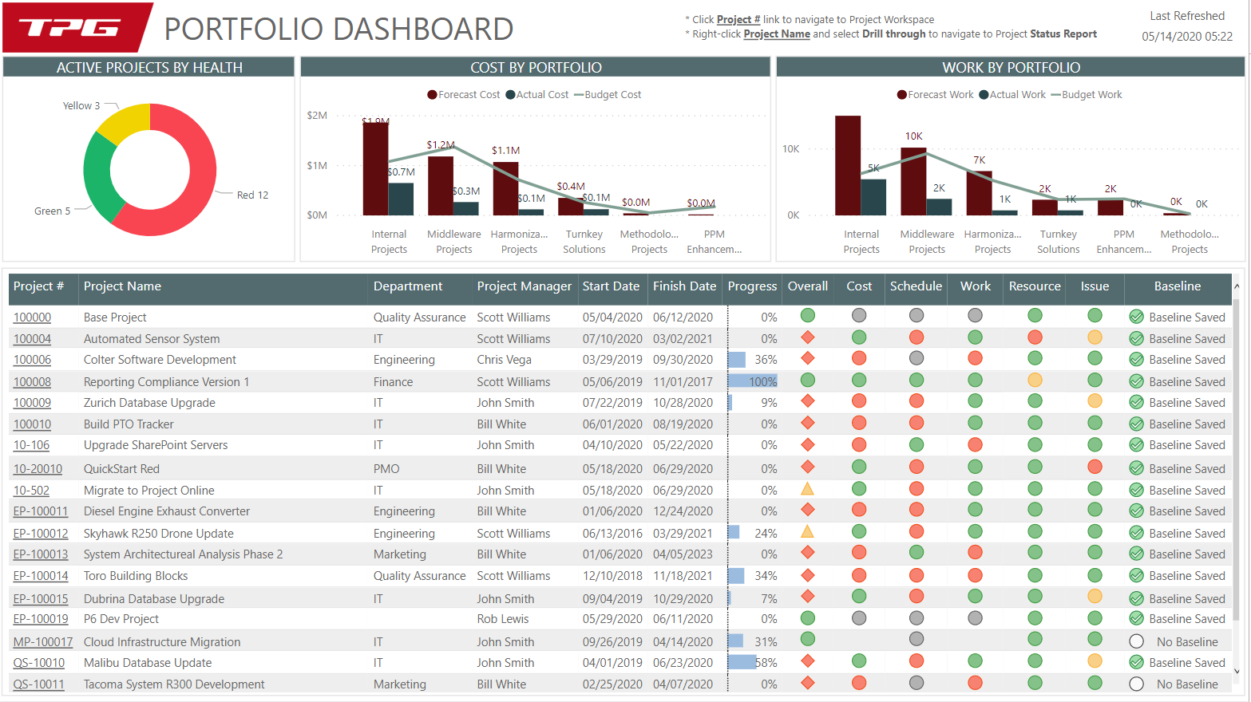Image resolution: width=1251 pixels, height=702 pixels.
Task: Click the red Schedule icon for Upgrade SharePoint Servers
Action: click(x=916, y=445)
